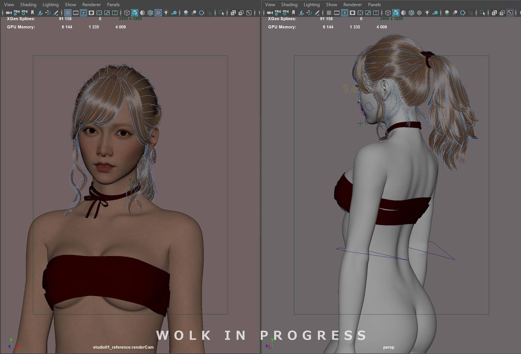Click Lock Camera icon in left renderCam panel
Screen dimensions: 521x354
point(17,13)
